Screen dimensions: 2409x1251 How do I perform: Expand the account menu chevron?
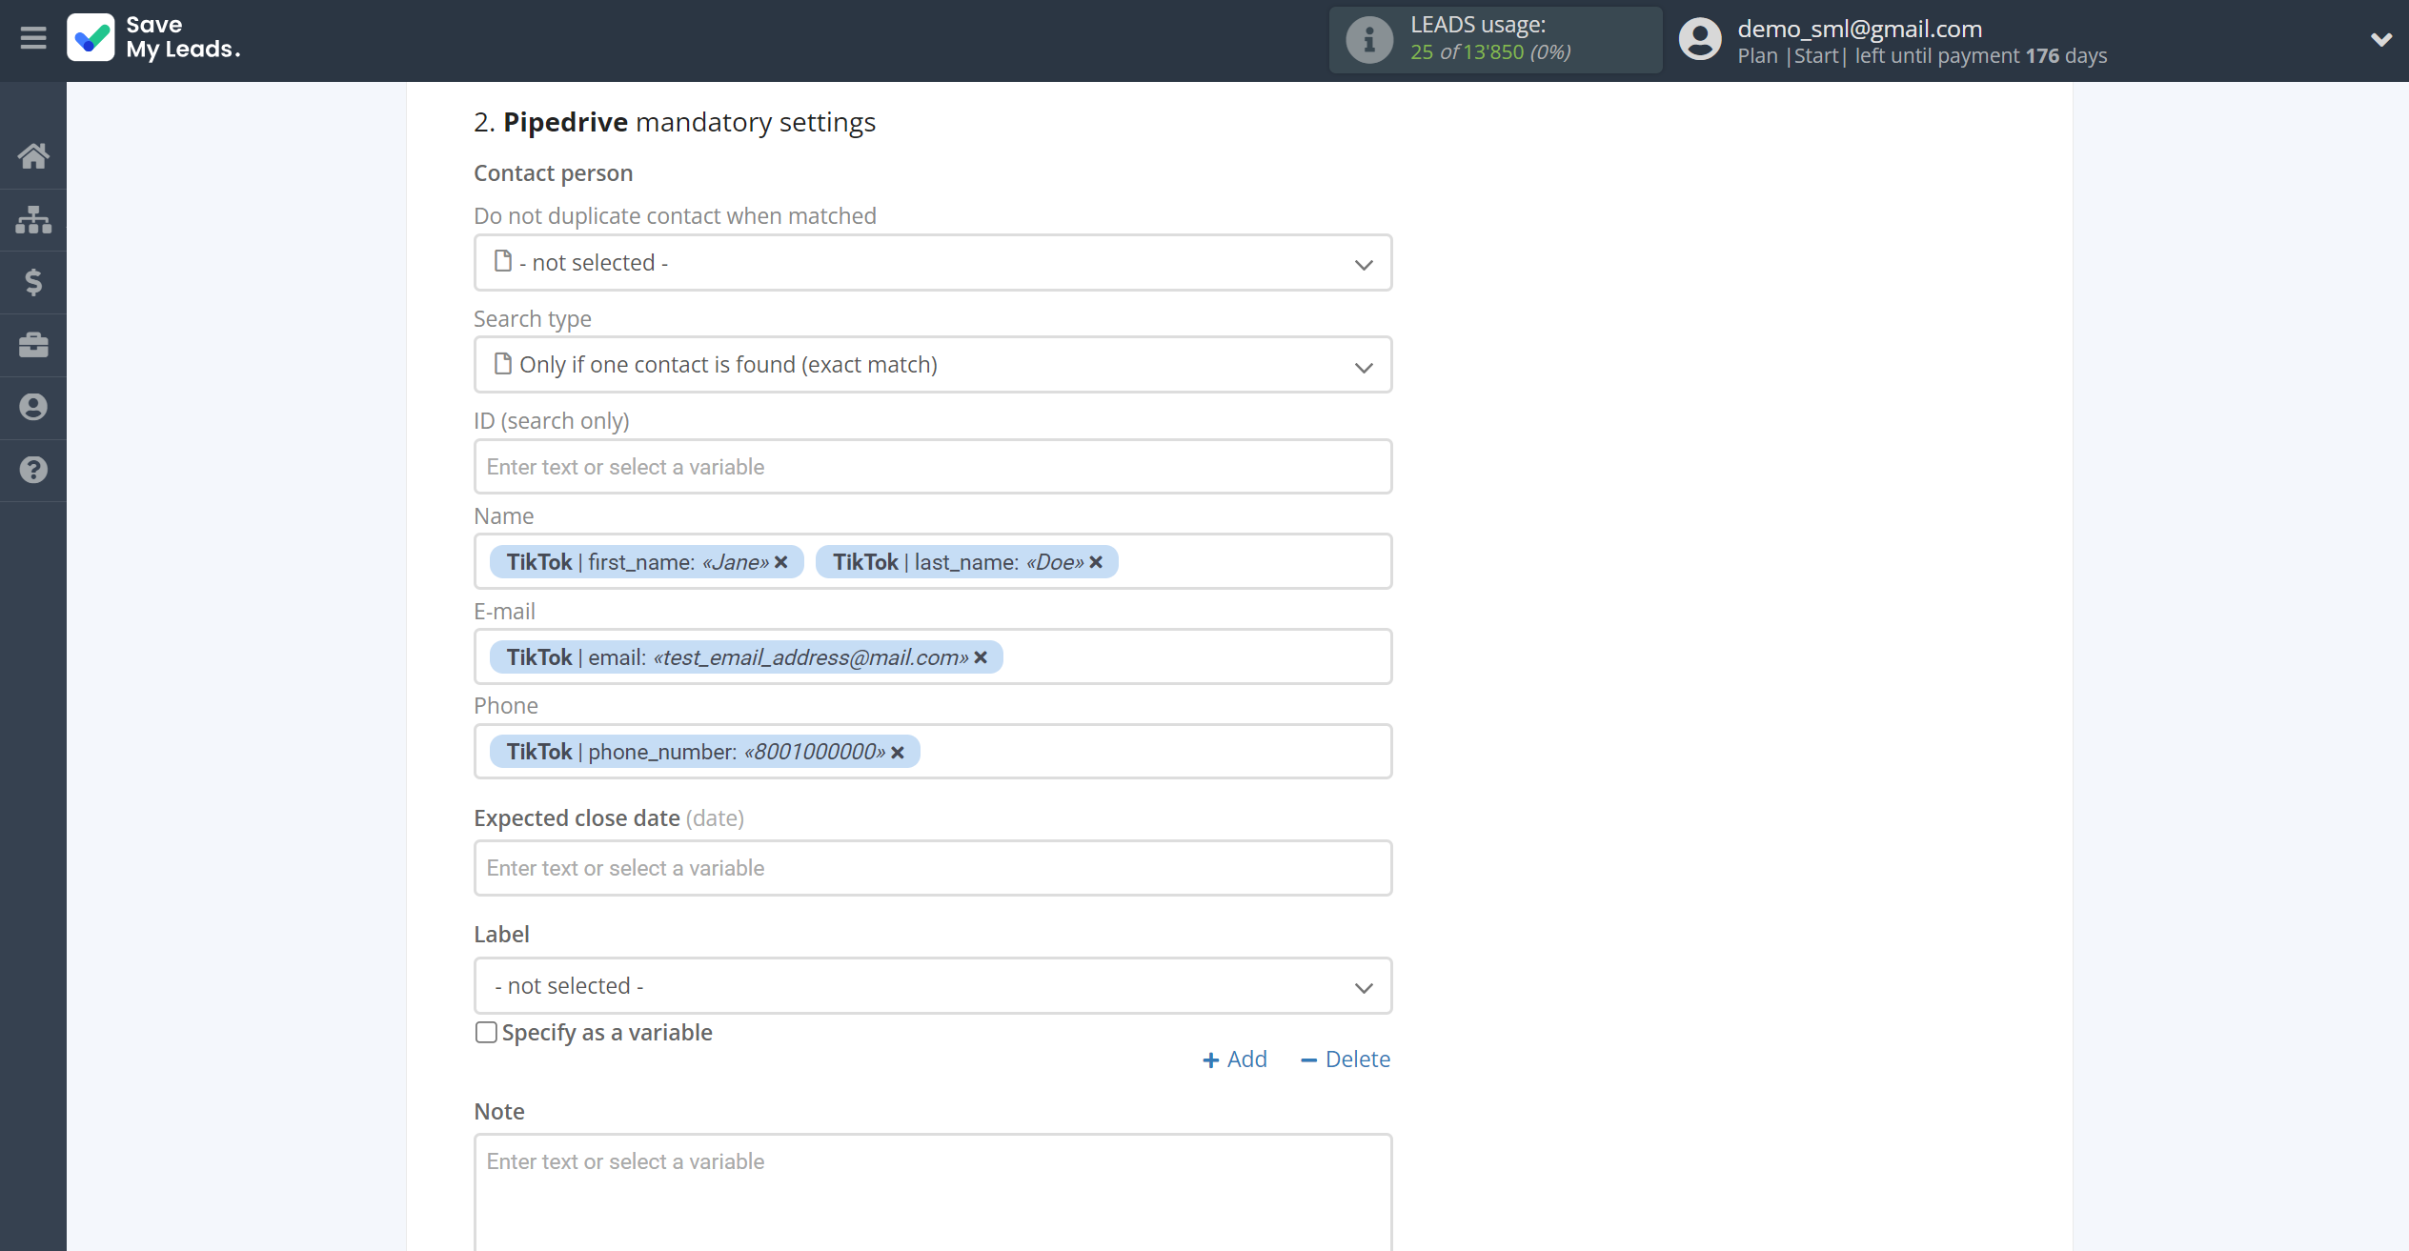tap(2380, 39)
